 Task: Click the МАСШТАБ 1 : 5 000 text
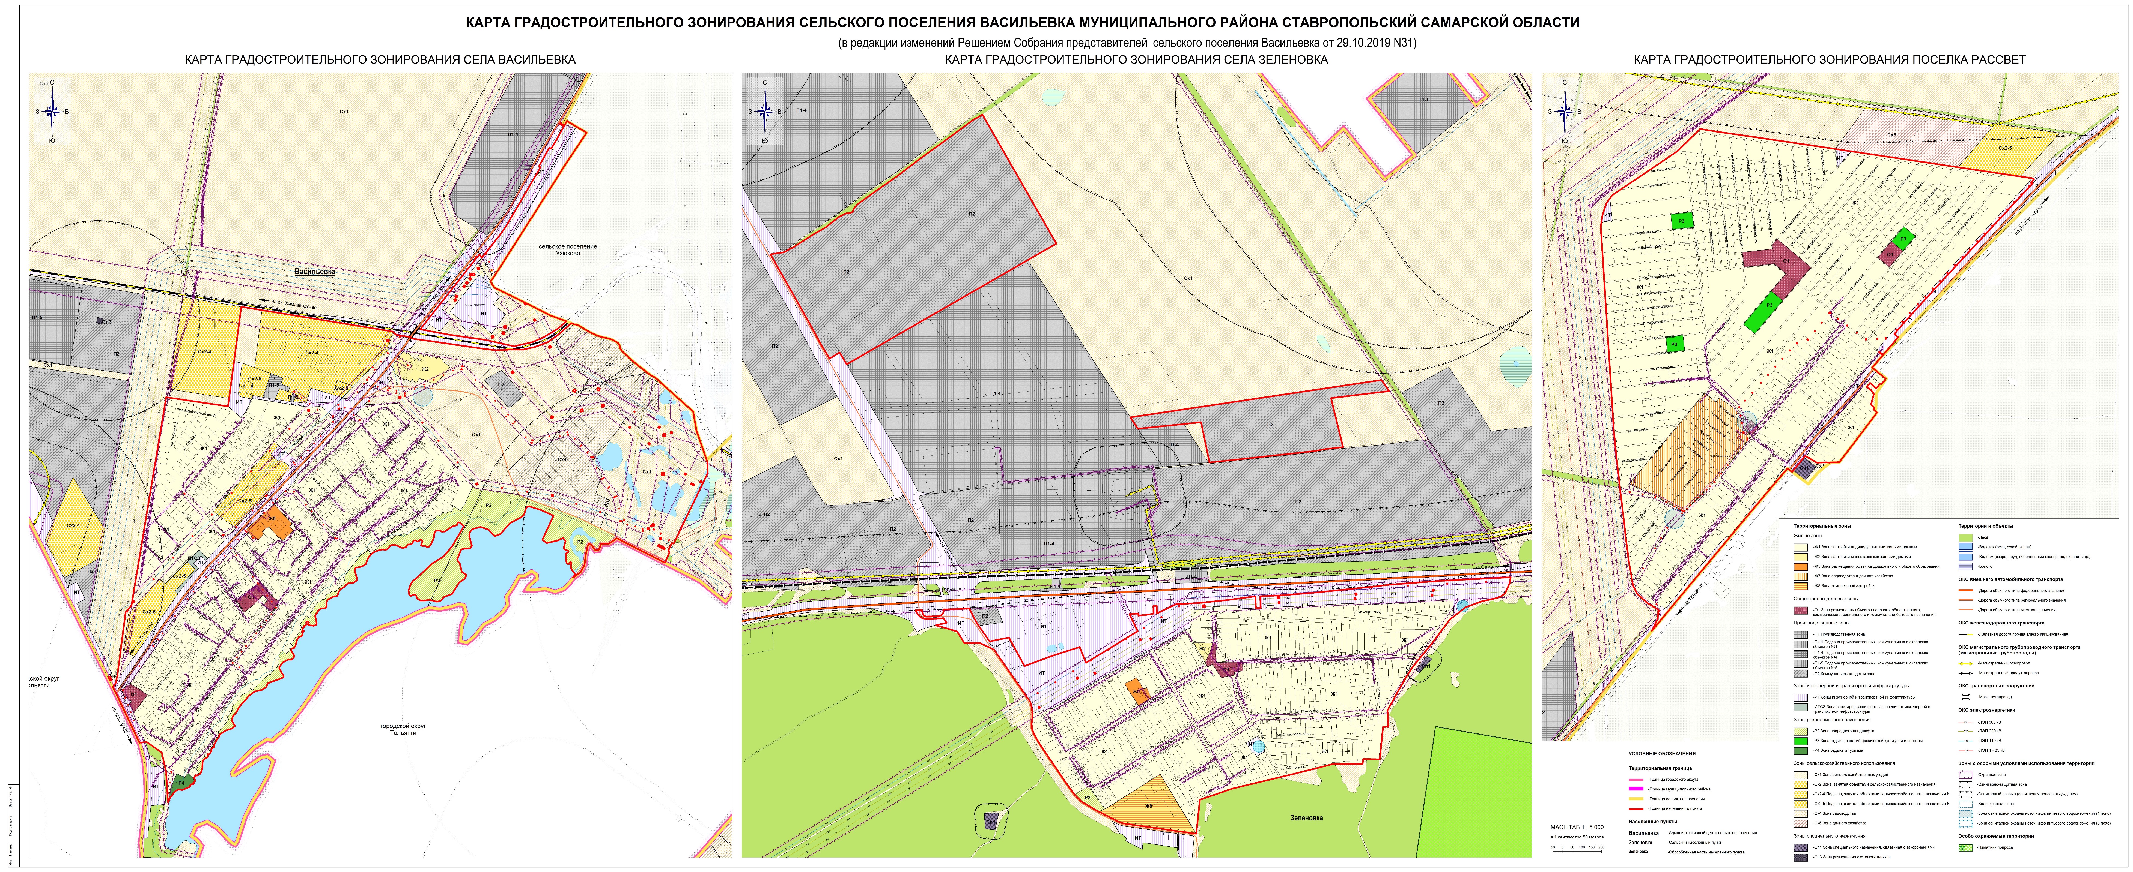click(1577, 827)
